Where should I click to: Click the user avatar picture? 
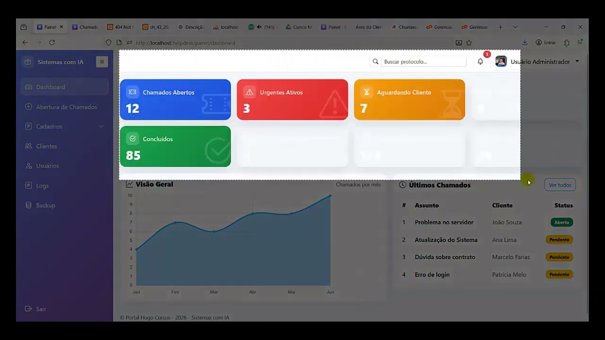501,61
